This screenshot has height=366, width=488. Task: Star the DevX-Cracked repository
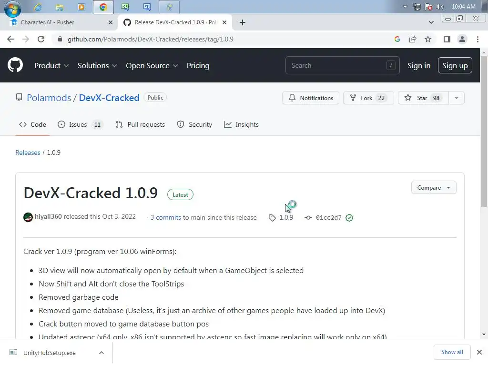click(423, 98)
